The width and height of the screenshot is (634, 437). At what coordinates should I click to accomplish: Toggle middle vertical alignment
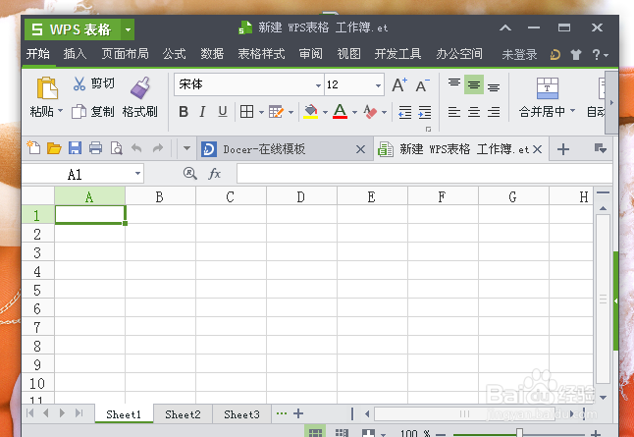pyautogui.click(x=474, y=84)
